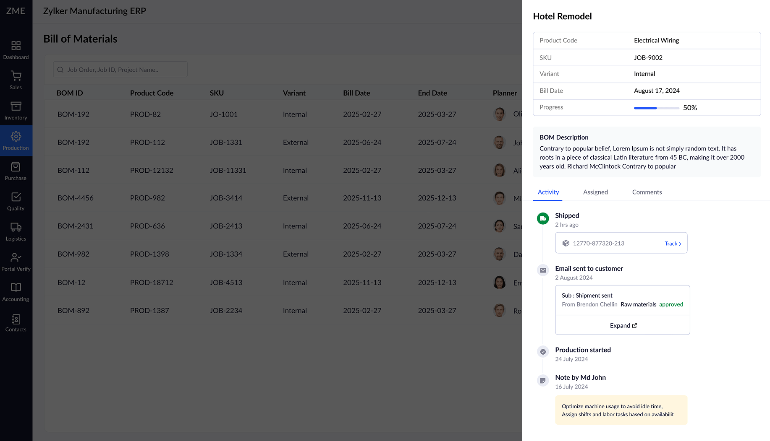770x441 pixels.
Task: Open the Md John note card
Action: pyautogui.click(x=621, y=410)
